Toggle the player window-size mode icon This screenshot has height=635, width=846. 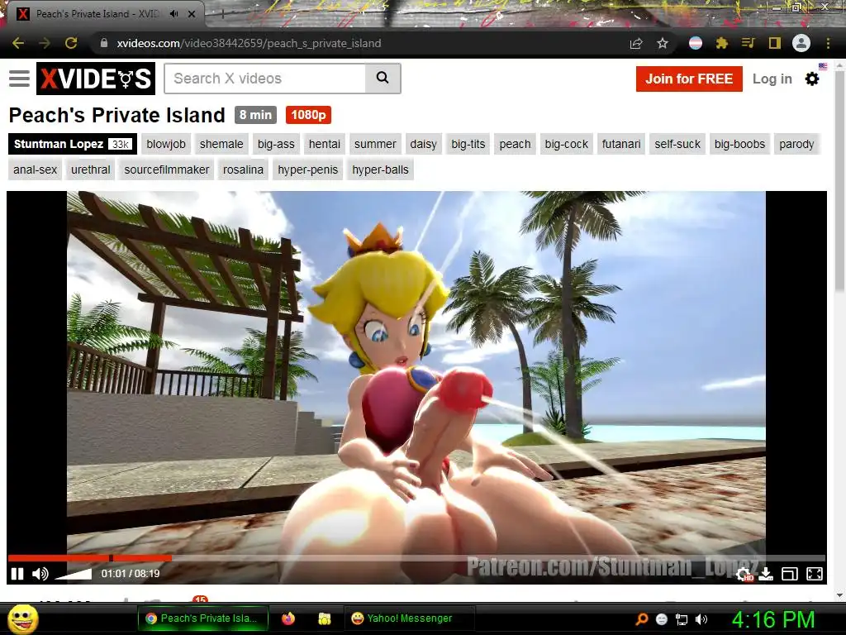click(x=789, y=574)
